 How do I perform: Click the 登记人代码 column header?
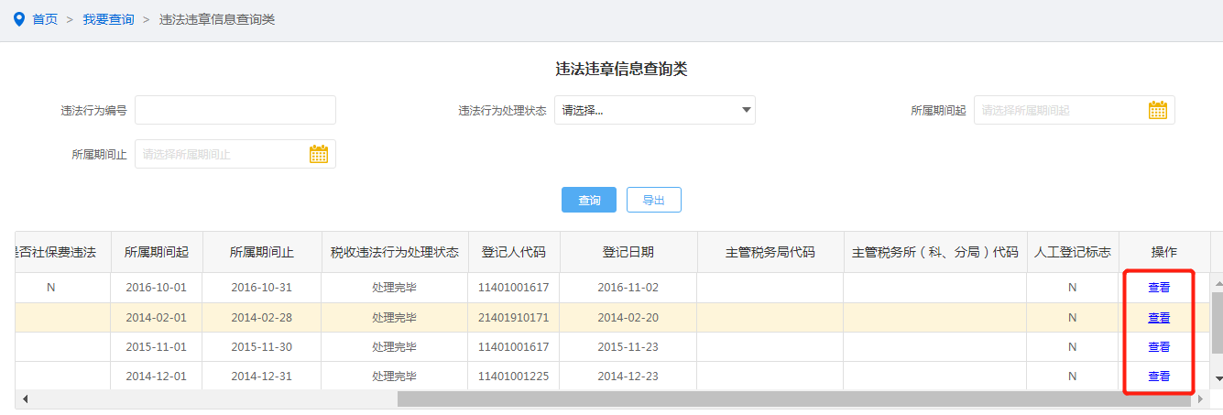[x=514, y=252]
